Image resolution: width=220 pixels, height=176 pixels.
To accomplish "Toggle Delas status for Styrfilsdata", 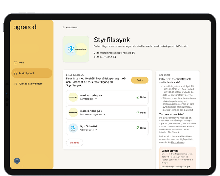I will click(x=141, y=97).
